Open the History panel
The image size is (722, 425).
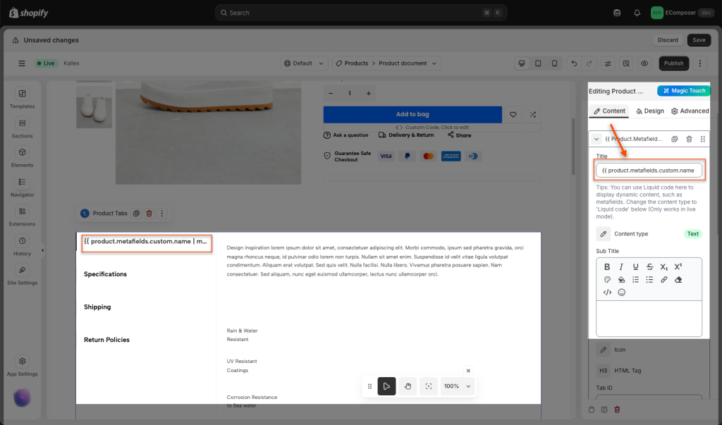tap(22, 245)
